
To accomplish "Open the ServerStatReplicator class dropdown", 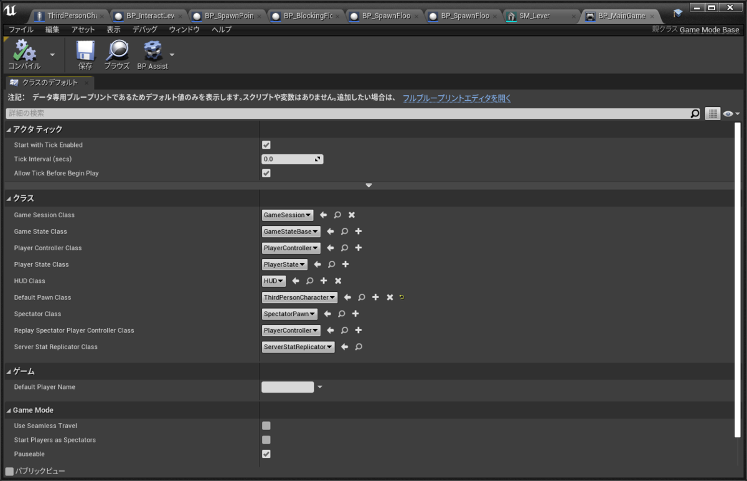I will [298, 347].
